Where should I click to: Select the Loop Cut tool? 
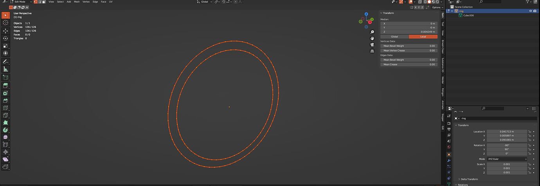click(x=5, y=108)
